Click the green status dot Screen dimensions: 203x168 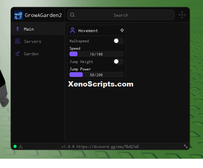(x=15, y=146)
